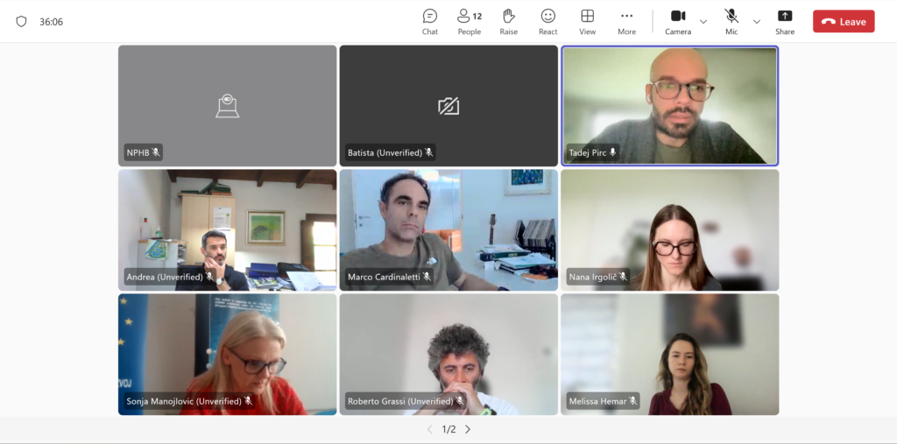The image size is (897, 444).
Task: Click the NPHB participant tile
Action: 227,106
